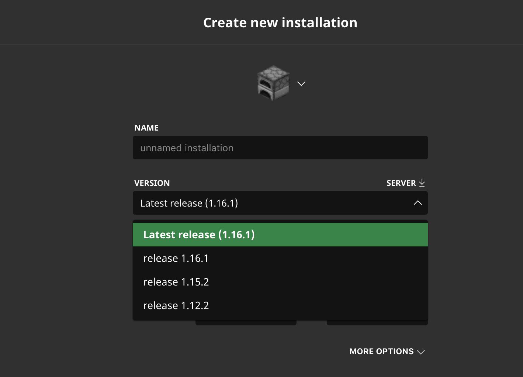
Task: Click the chevron icon beside MORE OPTIONS
Action: (421, 352)
